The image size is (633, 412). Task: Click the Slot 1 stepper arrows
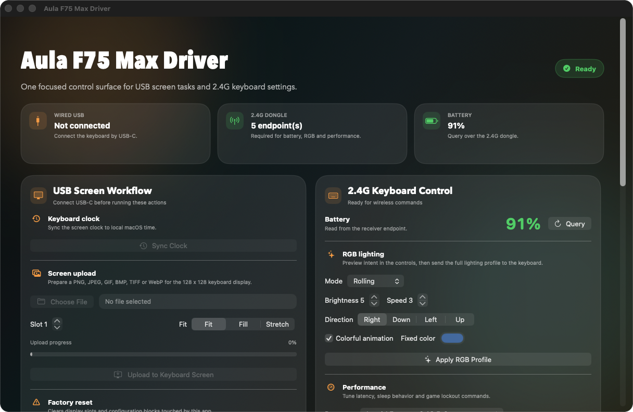[x=57, y=324]
